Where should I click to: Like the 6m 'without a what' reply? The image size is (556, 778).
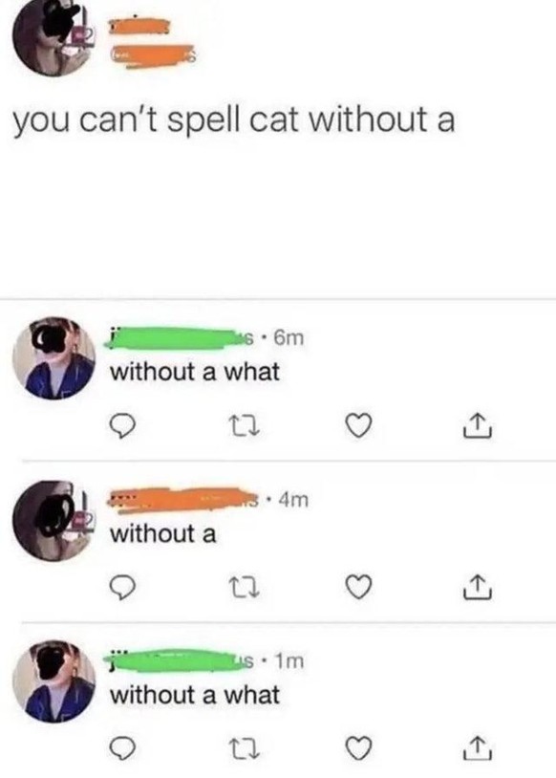tap(358, 426)
